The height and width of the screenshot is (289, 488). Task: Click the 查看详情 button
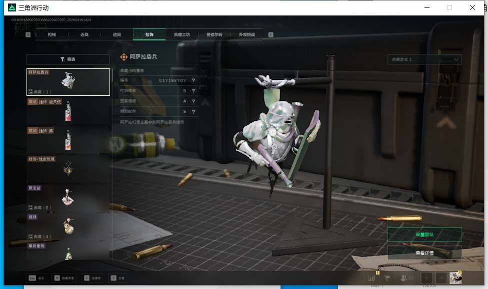pos(424,253)
